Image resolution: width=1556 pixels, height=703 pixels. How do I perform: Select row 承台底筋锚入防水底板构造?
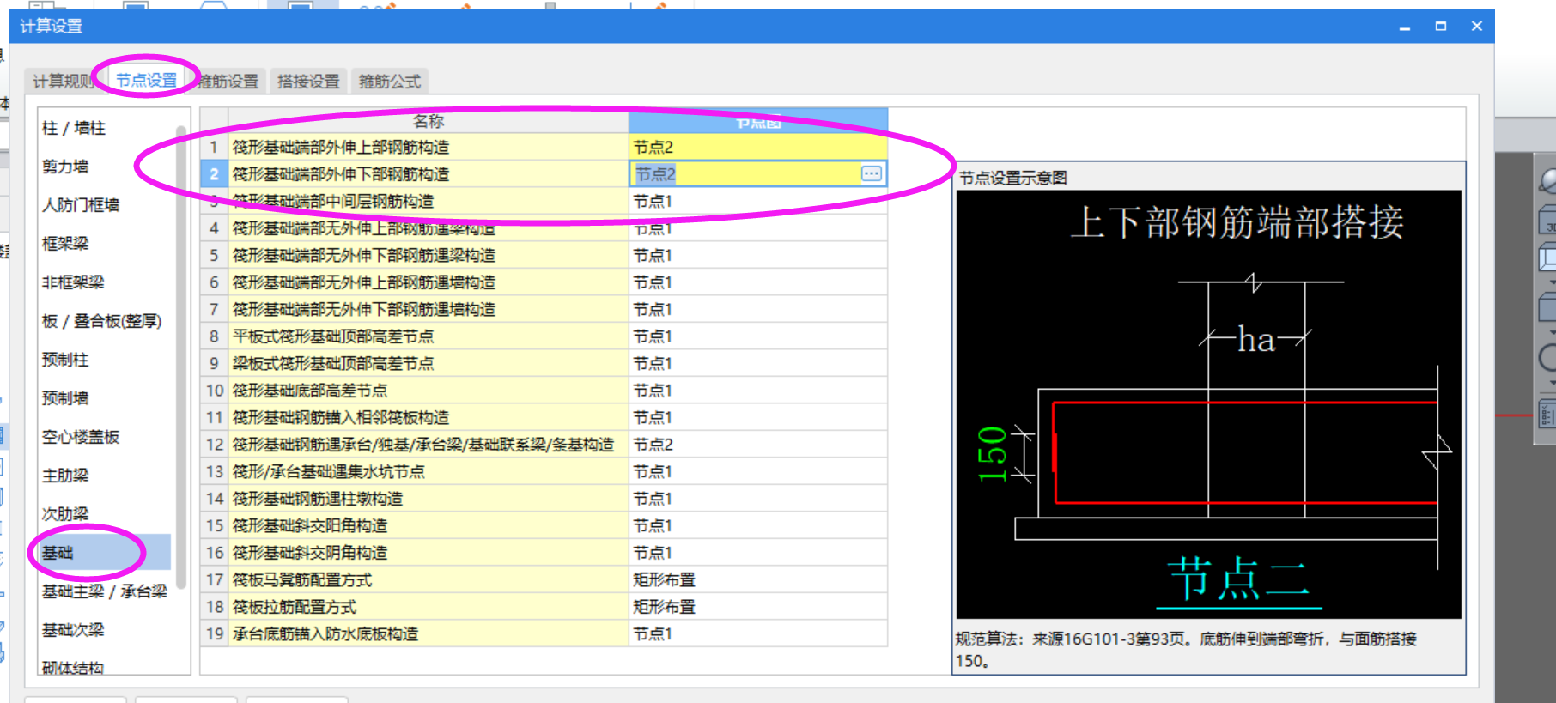[428, 633]
